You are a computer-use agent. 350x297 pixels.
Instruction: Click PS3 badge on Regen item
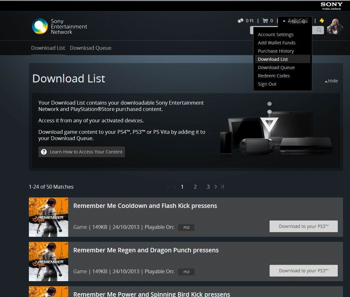[x=186, y=272]
